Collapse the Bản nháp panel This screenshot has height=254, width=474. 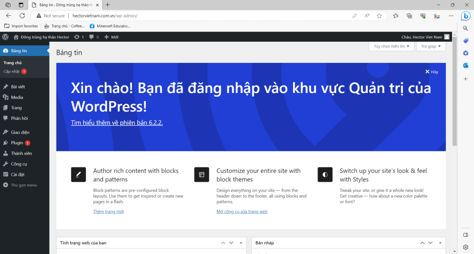point(440,243)
